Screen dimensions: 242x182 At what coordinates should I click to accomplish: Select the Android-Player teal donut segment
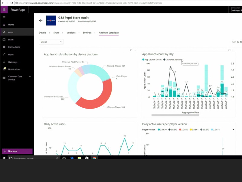(x=101, y=72)
